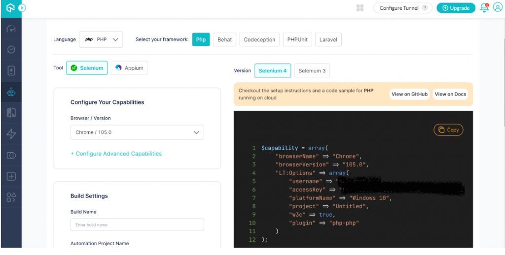Click the Build Name input field
The height and width of the screenshot is (255, 505).
pos(137,224)
